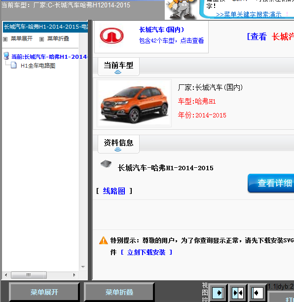The image size is (294, 302).
Task: Click the gray chip icon beside 长城汽车-哈弗H1-2014-2015
Action: point(106,164)
